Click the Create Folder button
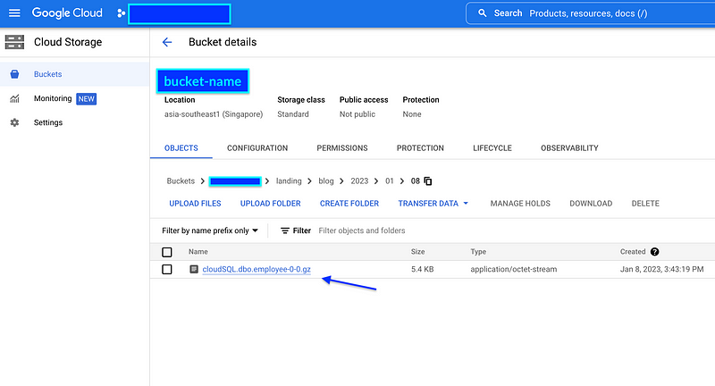The height and width of the screenshot is (386, 715). click(349, 204)
